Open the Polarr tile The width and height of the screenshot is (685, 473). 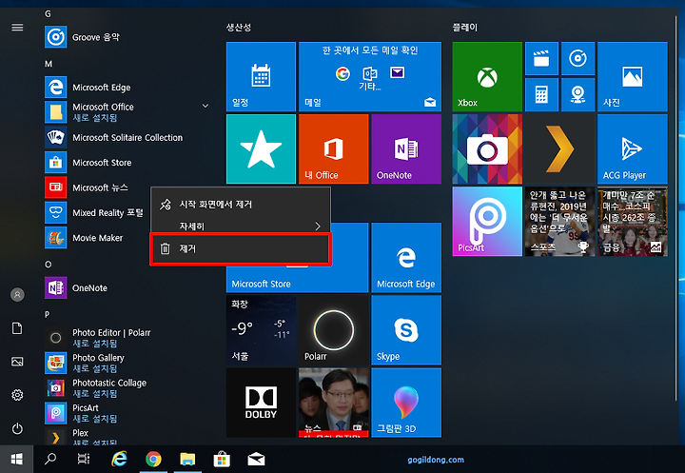click(x=333, y=330)
